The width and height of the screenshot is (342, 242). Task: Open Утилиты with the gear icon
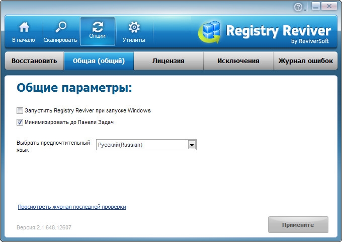tap(134, 31)
